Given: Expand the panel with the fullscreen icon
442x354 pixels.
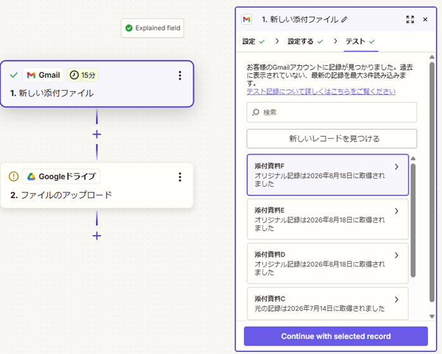Looking at the screenshot, I should click(x=410, y=20).
